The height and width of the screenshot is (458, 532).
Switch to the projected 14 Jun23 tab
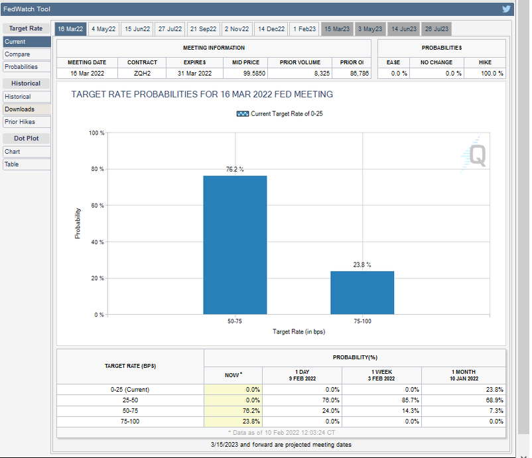point(404,29)
